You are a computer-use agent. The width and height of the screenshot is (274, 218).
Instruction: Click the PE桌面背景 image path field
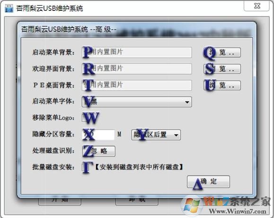click(137, 85)
